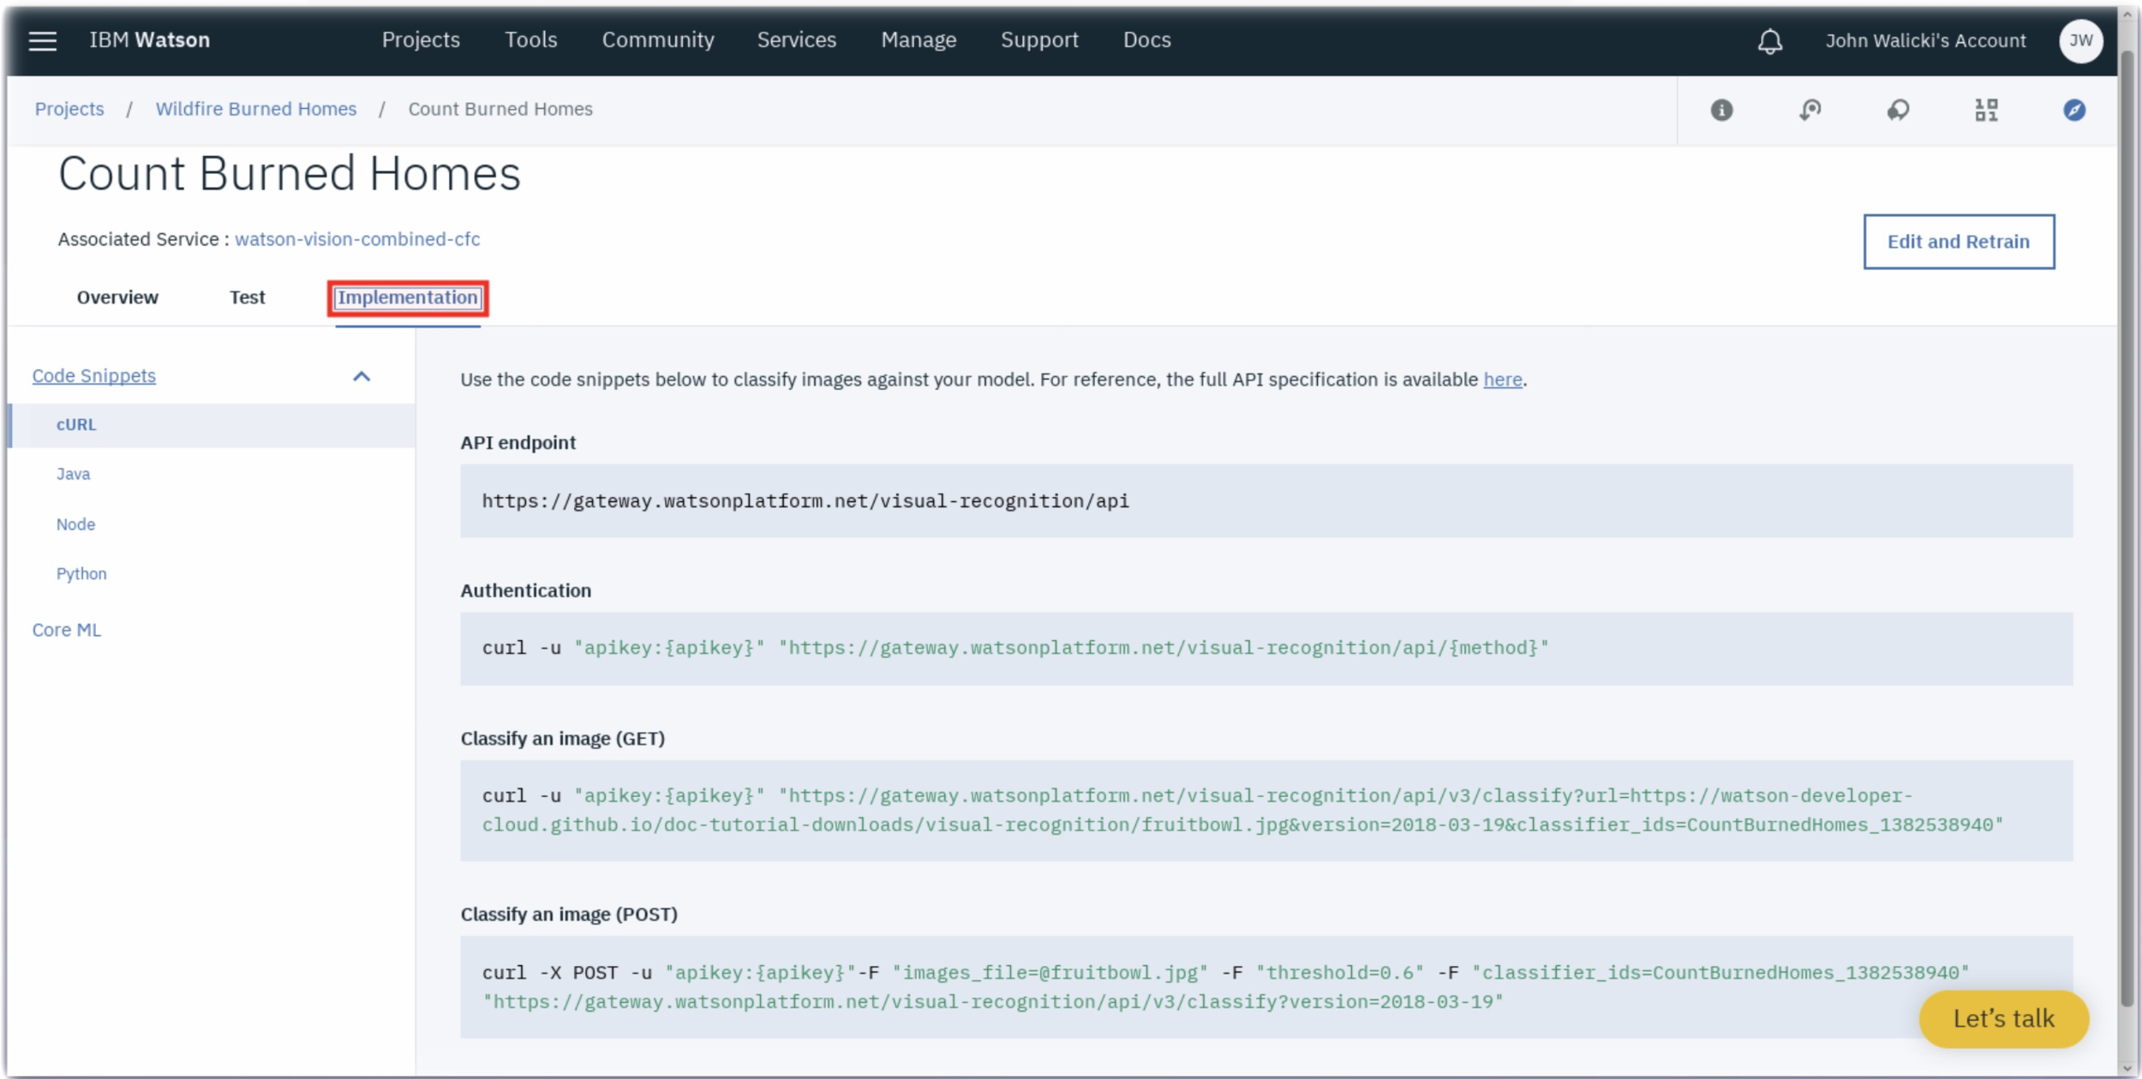Open the hamburger navigation menu
The width and height of the screenshot is (2142, 1079).
42,40
